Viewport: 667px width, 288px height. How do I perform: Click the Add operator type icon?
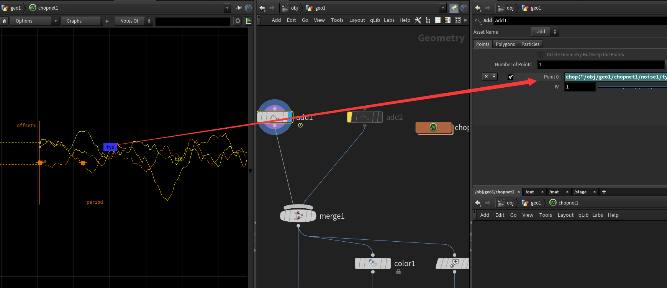pos(478,21)
